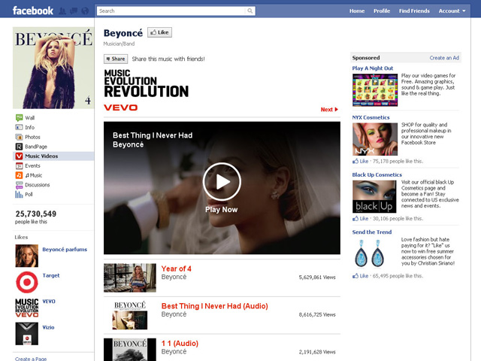Click the Vizio text link
The height and width of the screenshot is (361, 481).
click(x=48, y=327)
